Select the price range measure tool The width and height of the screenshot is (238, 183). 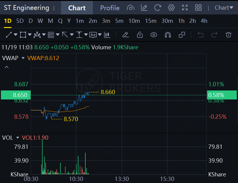coord(79,35)
